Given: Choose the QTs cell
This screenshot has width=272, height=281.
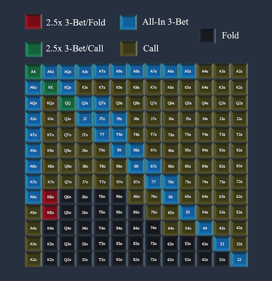Looking at the screenshot, I should (x=102, y=103).
